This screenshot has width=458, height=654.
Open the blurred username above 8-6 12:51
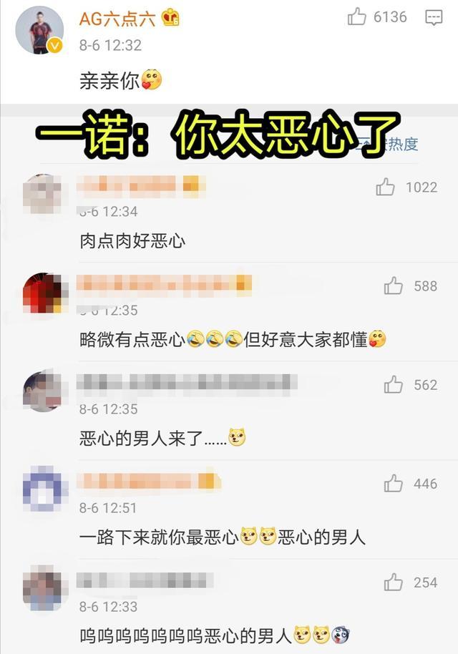149,481
